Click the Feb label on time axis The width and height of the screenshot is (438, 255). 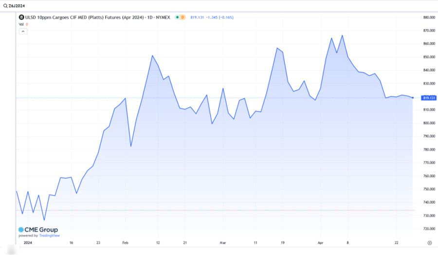point(126,242)
